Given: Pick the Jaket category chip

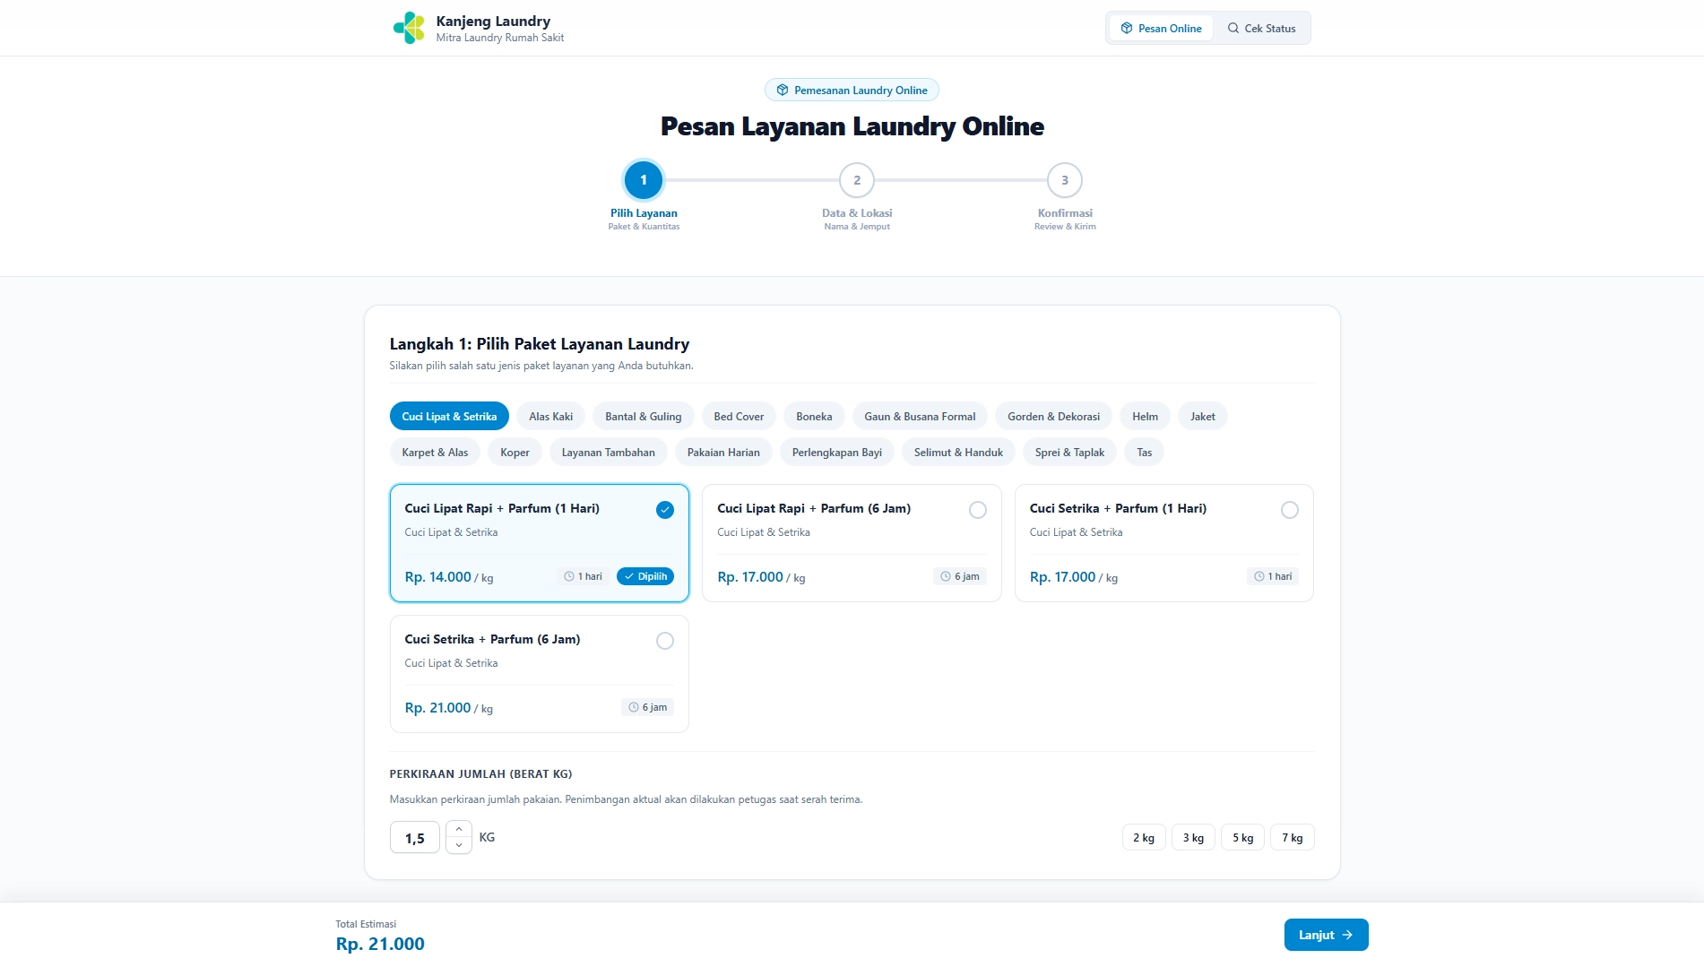Looking at the screenshot, I should click(x=1203, y=416).
